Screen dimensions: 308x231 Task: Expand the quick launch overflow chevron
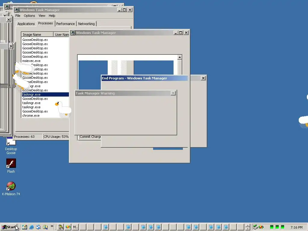pos(52,226)
